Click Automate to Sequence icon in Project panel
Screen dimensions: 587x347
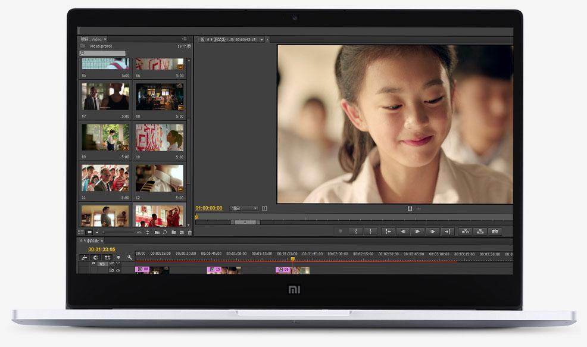tap(157, 233)
